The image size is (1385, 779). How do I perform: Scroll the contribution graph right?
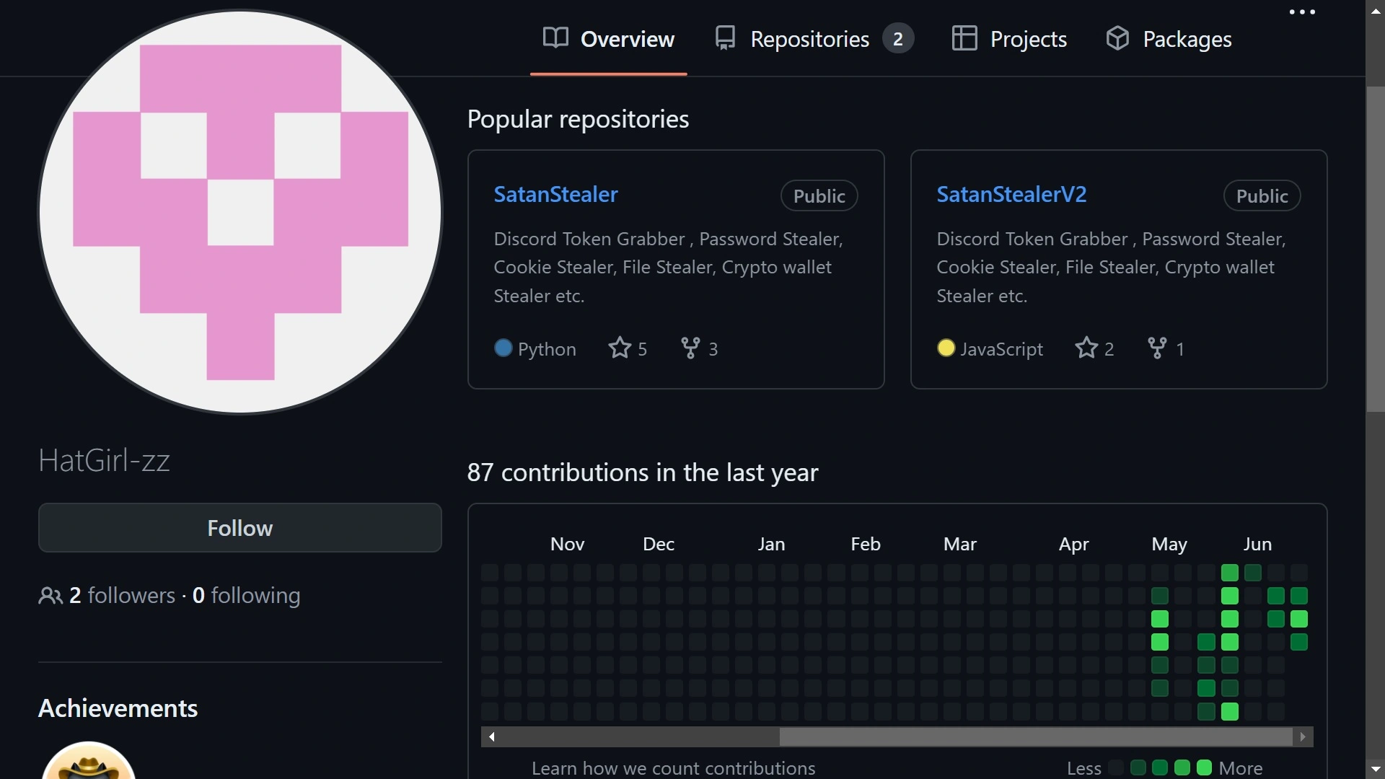[1302, 736]
